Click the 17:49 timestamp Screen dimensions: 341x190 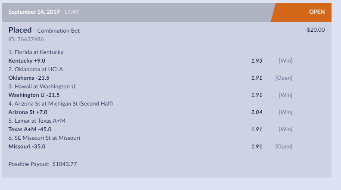point(71,12)
